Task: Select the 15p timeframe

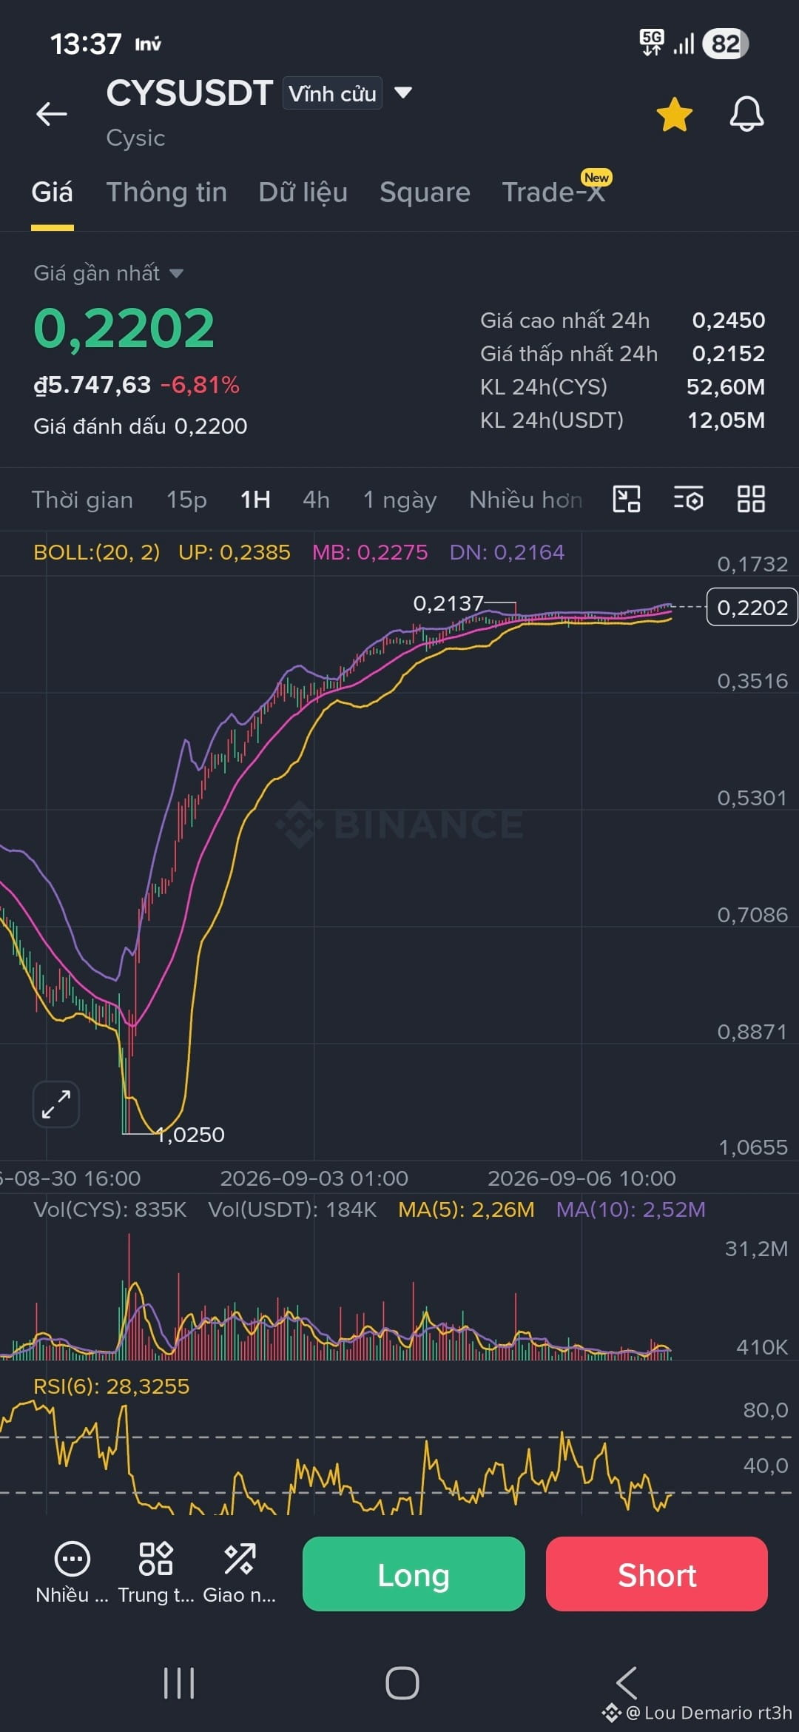Action: 186,500
